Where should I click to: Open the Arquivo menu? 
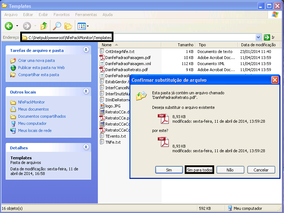[x=11, y=15]
